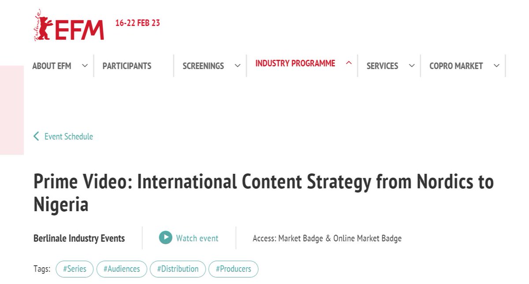Open the Copro Market menu

456,66
